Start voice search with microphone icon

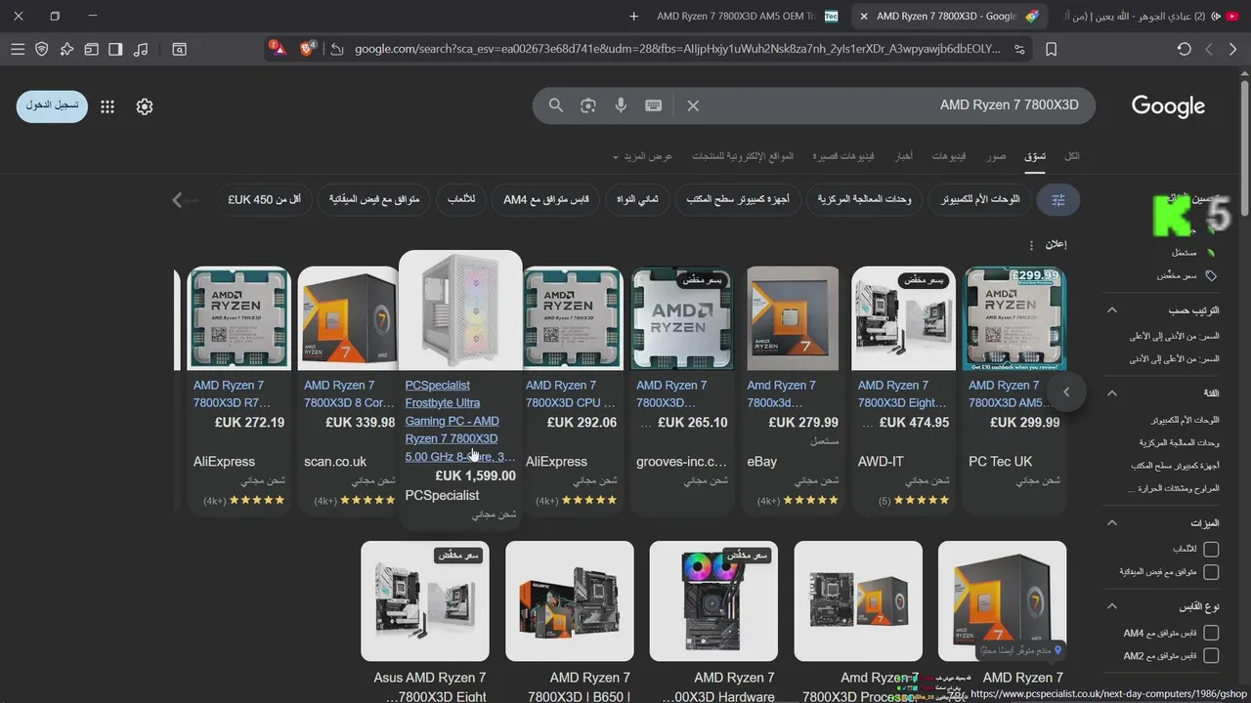coord(621,105)
